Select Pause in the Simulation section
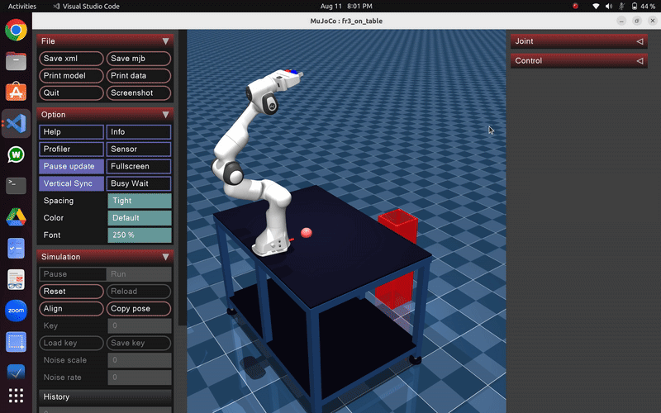The height and width of the screenshot is (413, 661). [73, 274]
